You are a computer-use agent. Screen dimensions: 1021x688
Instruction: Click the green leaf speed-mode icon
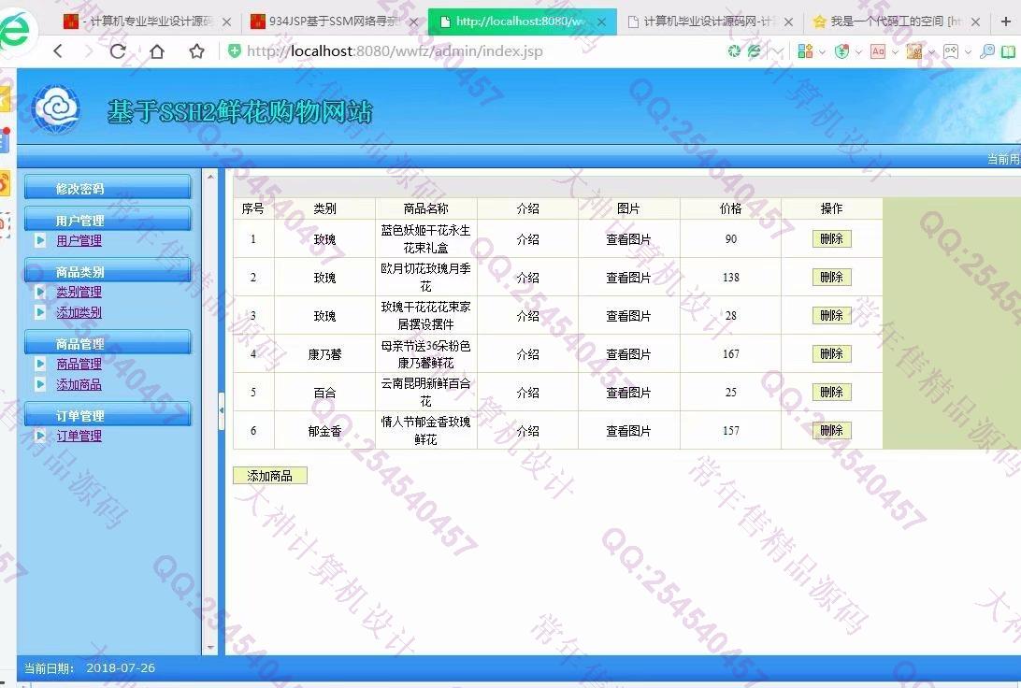pyautogui.click(x=754, y=50)
